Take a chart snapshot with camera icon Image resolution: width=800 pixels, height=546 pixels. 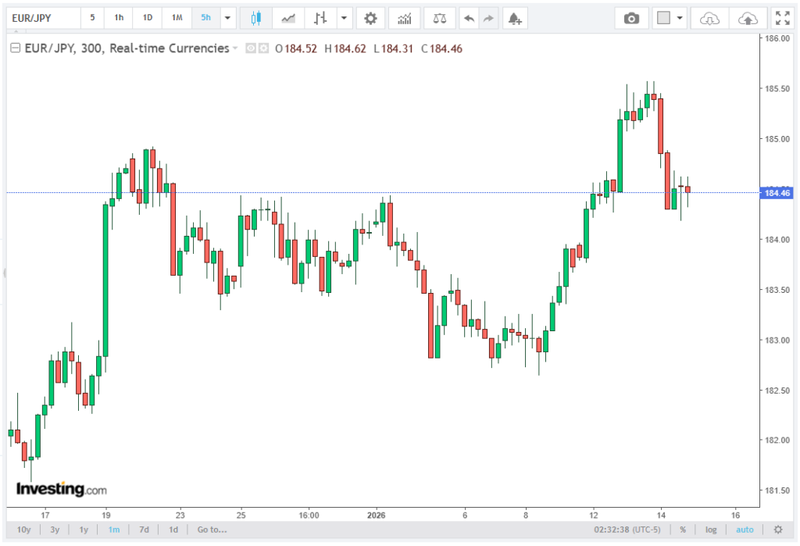632,18
